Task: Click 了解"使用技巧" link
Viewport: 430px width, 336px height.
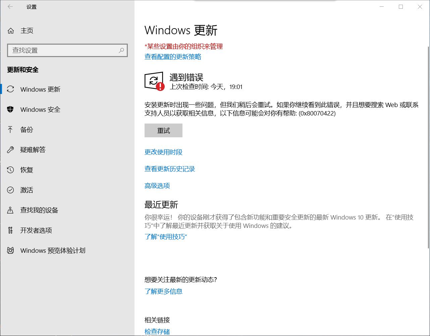Action: [x=166, y=237]
